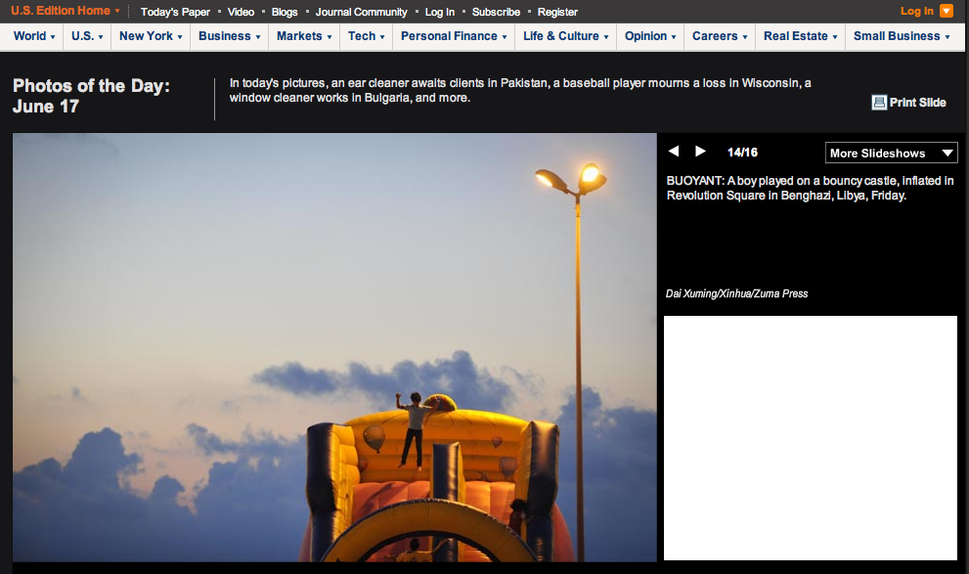Image resolution: width=969 pixels, height=574 pixels.
Task: Click the Subscribe link
Action: coord(496,12)
